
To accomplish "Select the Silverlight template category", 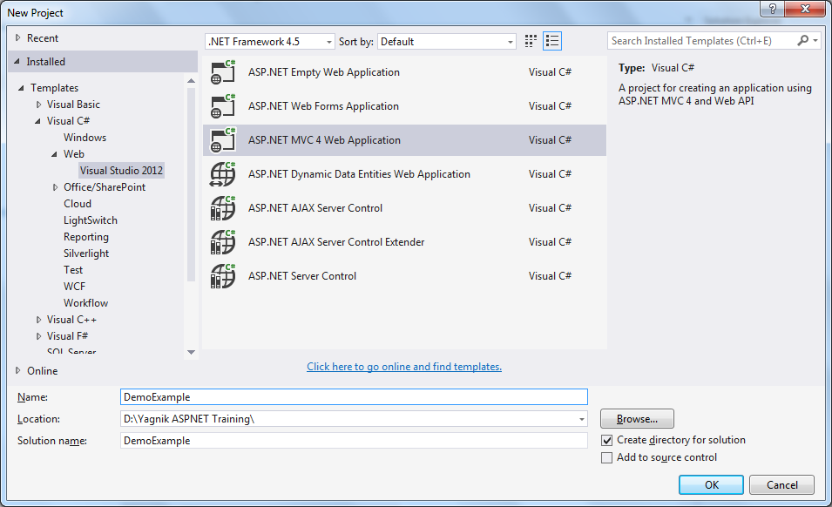I will (86, 253).
